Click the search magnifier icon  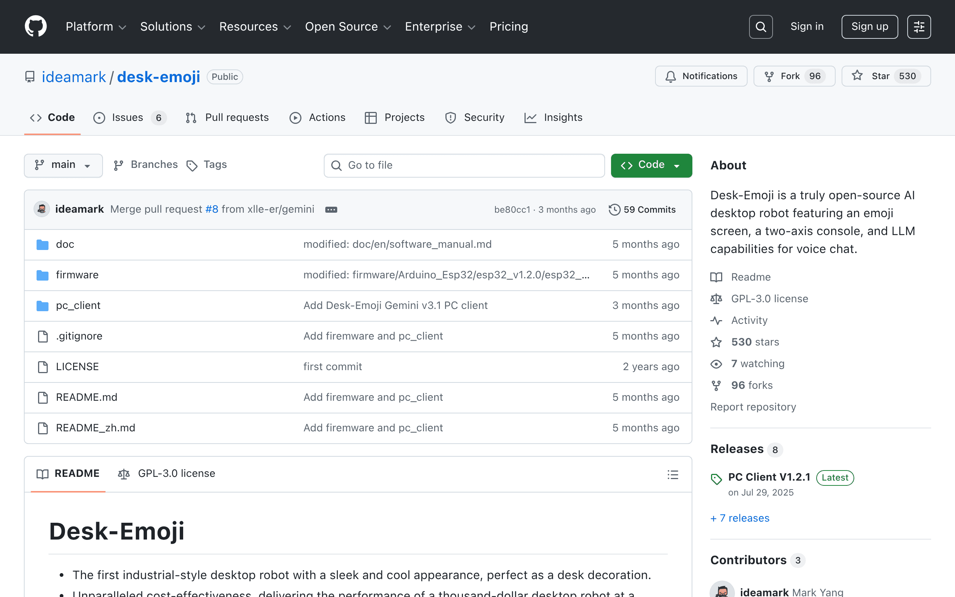point(760,27)
